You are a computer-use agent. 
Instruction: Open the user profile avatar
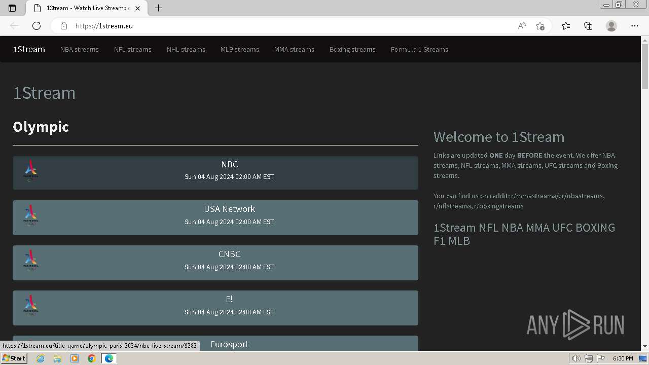(611, 26)
